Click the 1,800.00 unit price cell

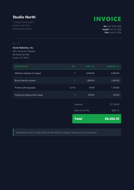click(x=90, y=81)
